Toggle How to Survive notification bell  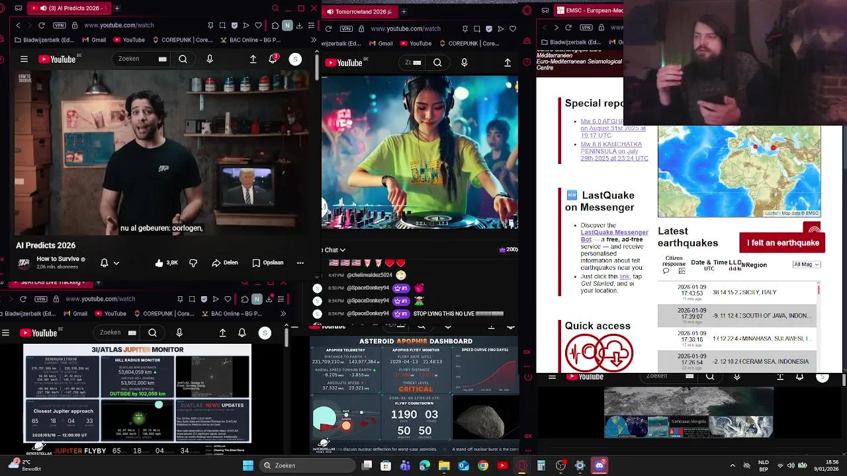click(x=104, y=262)
